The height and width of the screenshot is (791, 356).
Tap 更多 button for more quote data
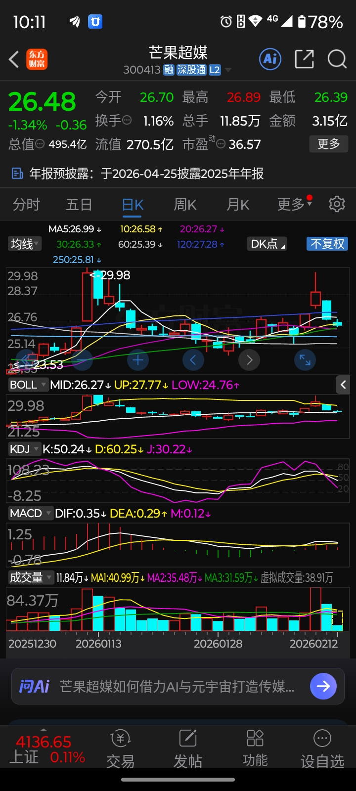click(329, 144)
